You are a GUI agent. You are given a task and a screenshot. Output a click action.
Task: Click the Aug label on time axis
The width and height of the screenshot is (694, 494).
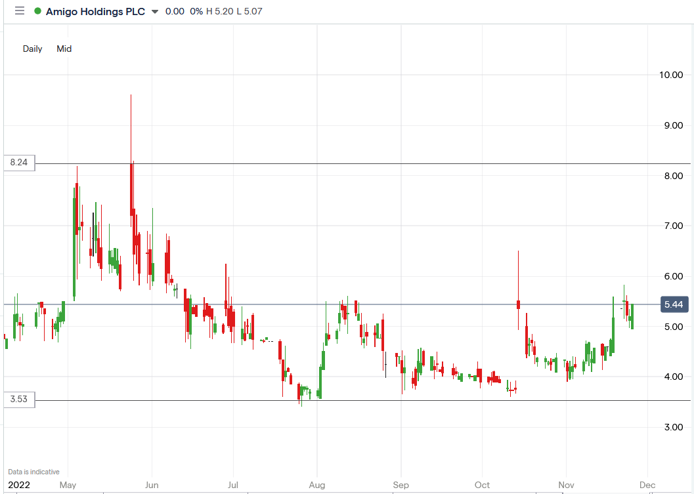pos(317,485)
